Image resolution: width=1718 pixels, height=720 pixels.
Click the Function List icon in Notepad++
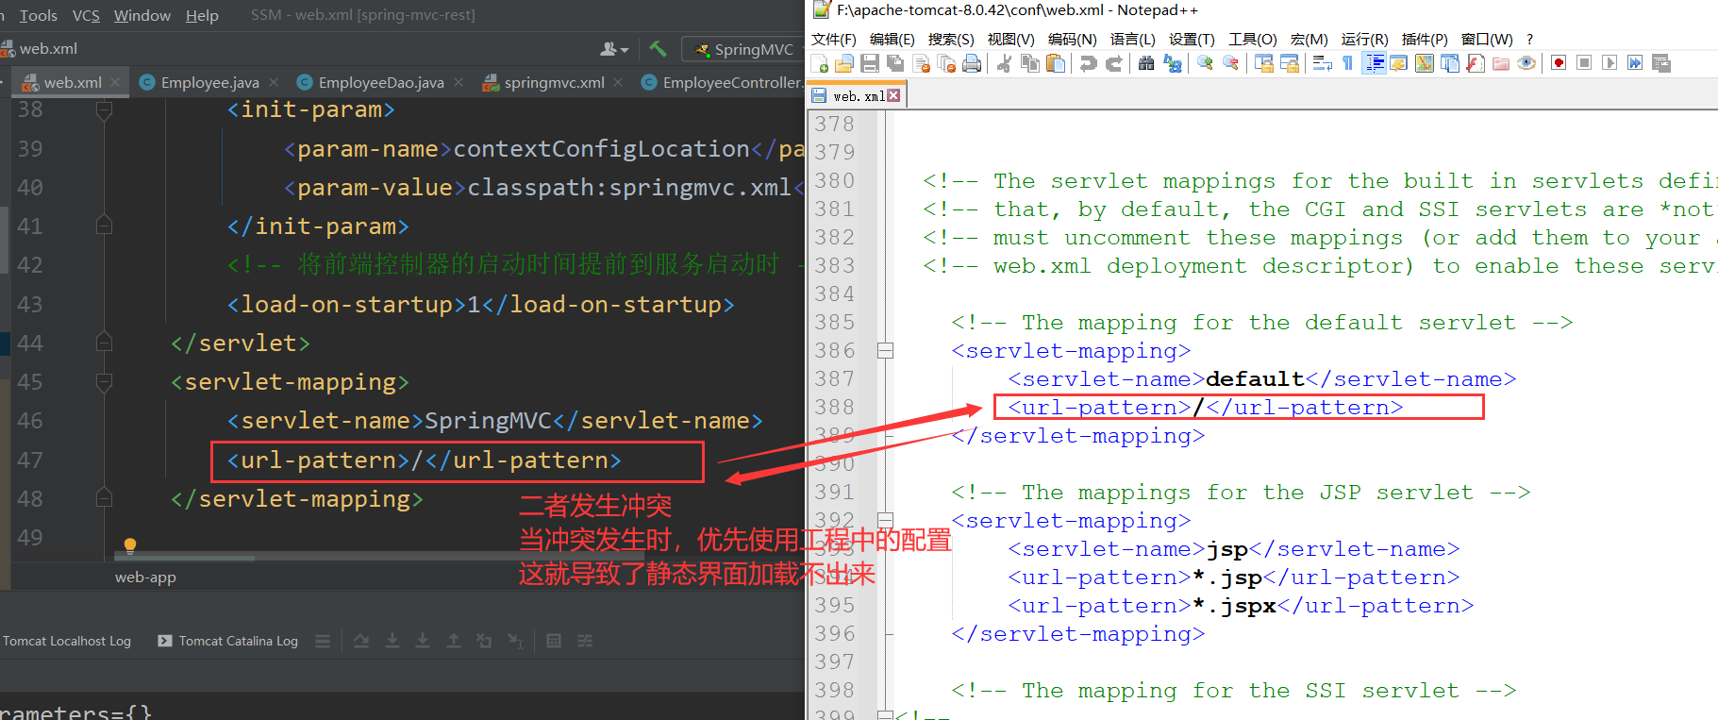(x=1476, y=63)
